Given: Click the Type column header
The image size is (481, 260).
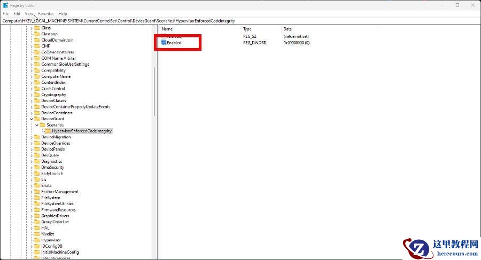Looking at the screenshot, I should 247,29.
